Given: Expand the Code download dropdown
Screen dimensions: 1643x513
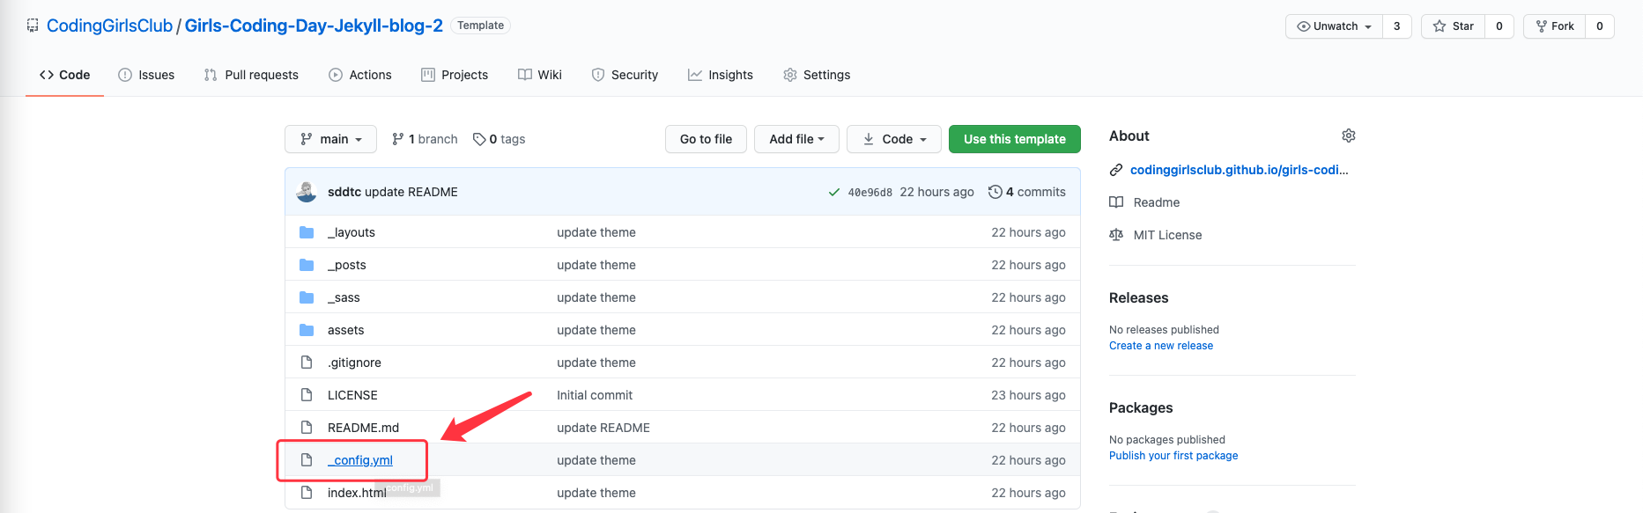Looking at the screenshot, I should coord(894,139).
